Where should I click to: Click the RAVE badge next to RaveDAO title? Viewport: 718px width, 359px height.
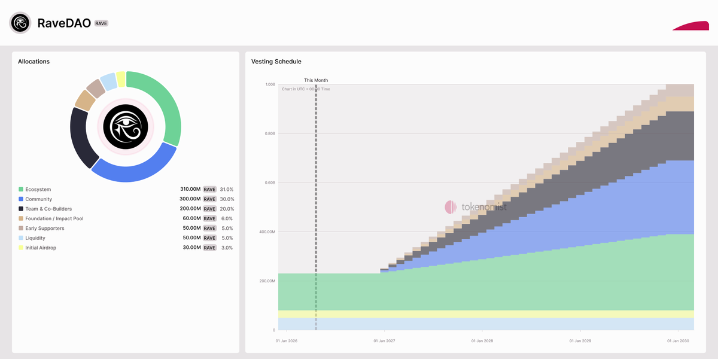pos(101,23)
